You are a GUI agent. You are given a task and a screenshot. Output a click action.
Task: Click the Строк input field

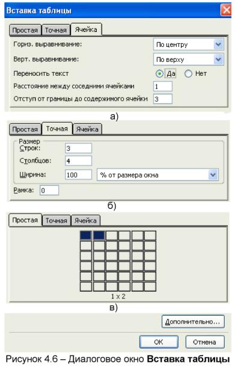click(x=78, y=149)
